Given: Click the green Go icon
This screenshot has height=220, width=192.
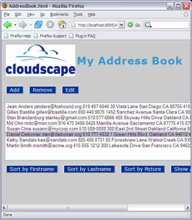Looking at the screenshot, I should point(130,25).
